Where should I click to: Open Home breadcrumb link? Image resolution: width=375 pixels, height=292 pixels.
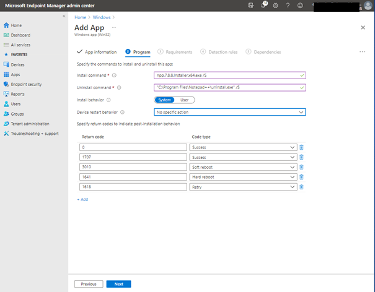81,17
